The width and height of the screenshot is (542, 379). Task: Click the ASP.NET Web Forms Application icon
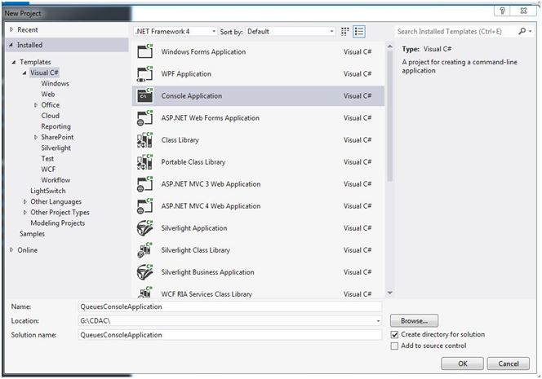click(144, 118)
